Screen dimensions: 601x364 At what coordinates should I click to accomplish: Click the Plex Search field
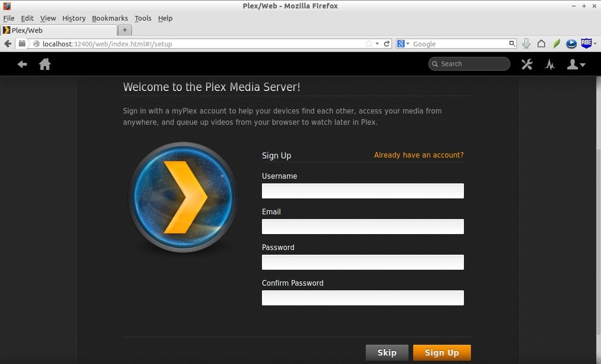[469, 64]
